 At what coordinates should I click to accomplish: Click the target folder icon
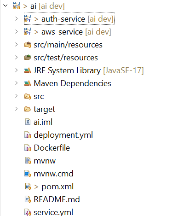[x=28, y=109]
